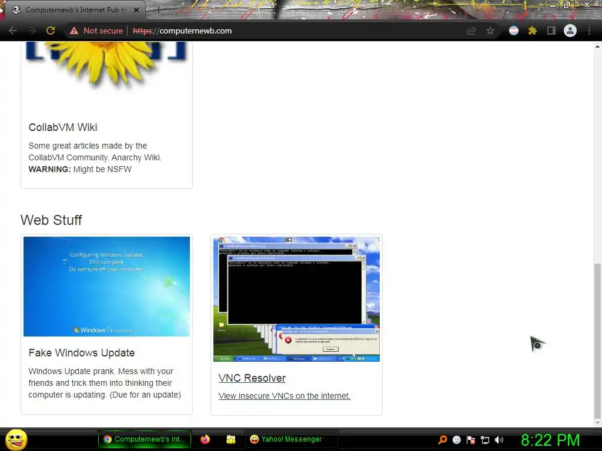Open the Extensions puzzle piece menu

click(x=532, y=31)
